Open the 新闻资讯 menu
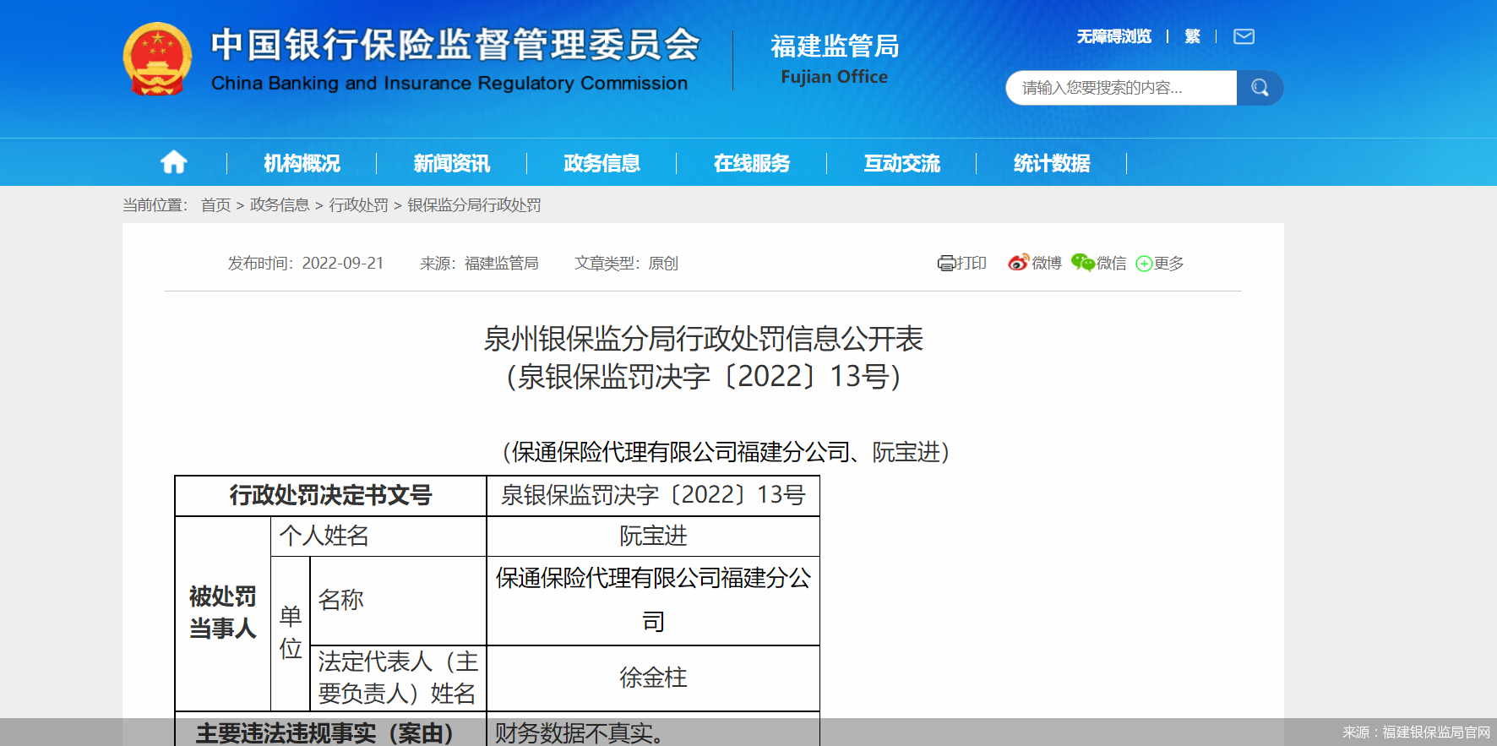 [452, 163]
